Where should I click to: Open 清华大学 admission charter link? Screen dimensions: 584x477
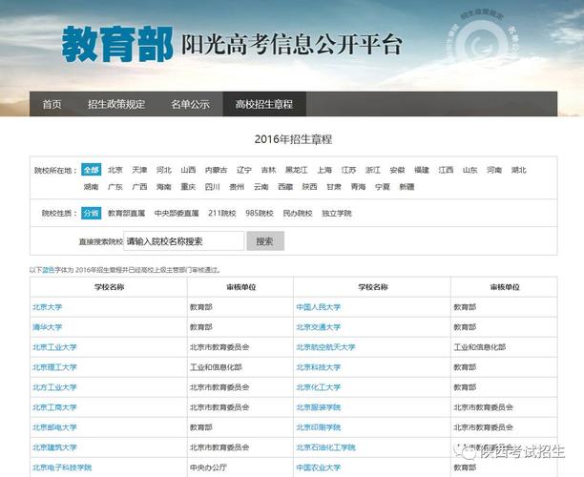[x=48, y=327]
